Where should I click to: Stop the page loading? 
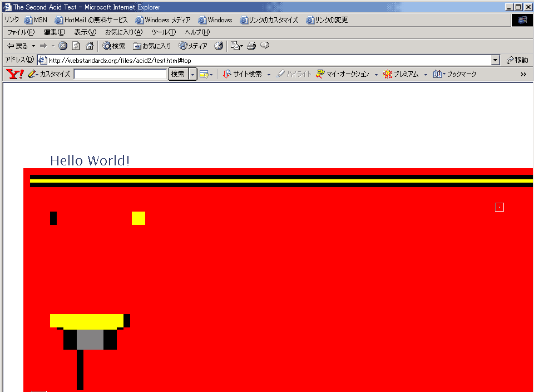click(63, 46)
